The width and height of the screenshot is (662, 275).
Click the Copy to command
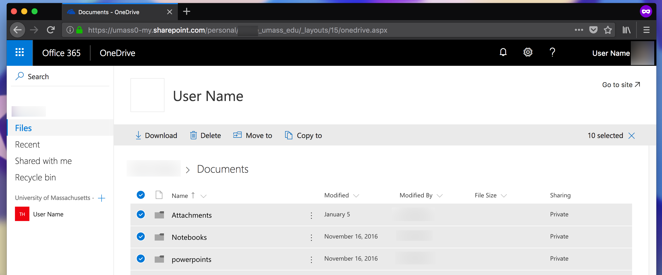click(x=303, y=135)
